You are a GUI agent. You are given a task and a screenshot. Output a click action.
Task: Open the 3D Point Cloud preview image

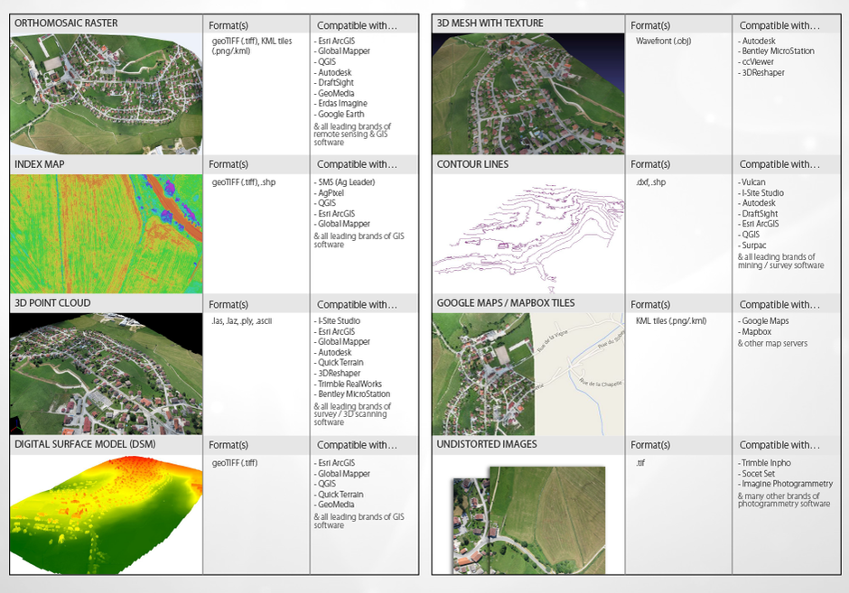point(107,374)
